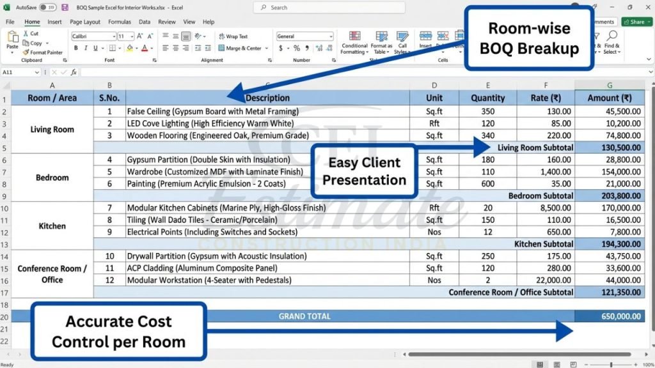
Task: Click zoom in plus icon in status bar
Action: (636, 365)
